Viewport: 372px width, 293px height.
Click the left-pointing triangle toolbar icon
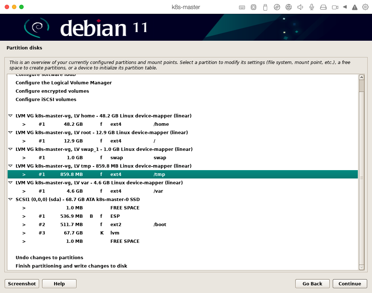345,7
